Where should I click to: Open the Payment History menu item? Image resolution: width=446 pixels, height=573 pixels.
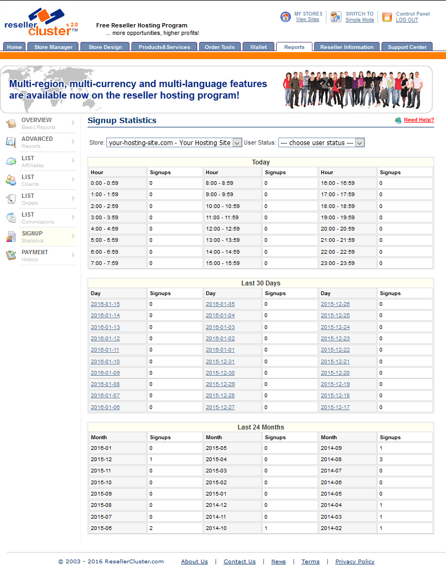(41, 255)
